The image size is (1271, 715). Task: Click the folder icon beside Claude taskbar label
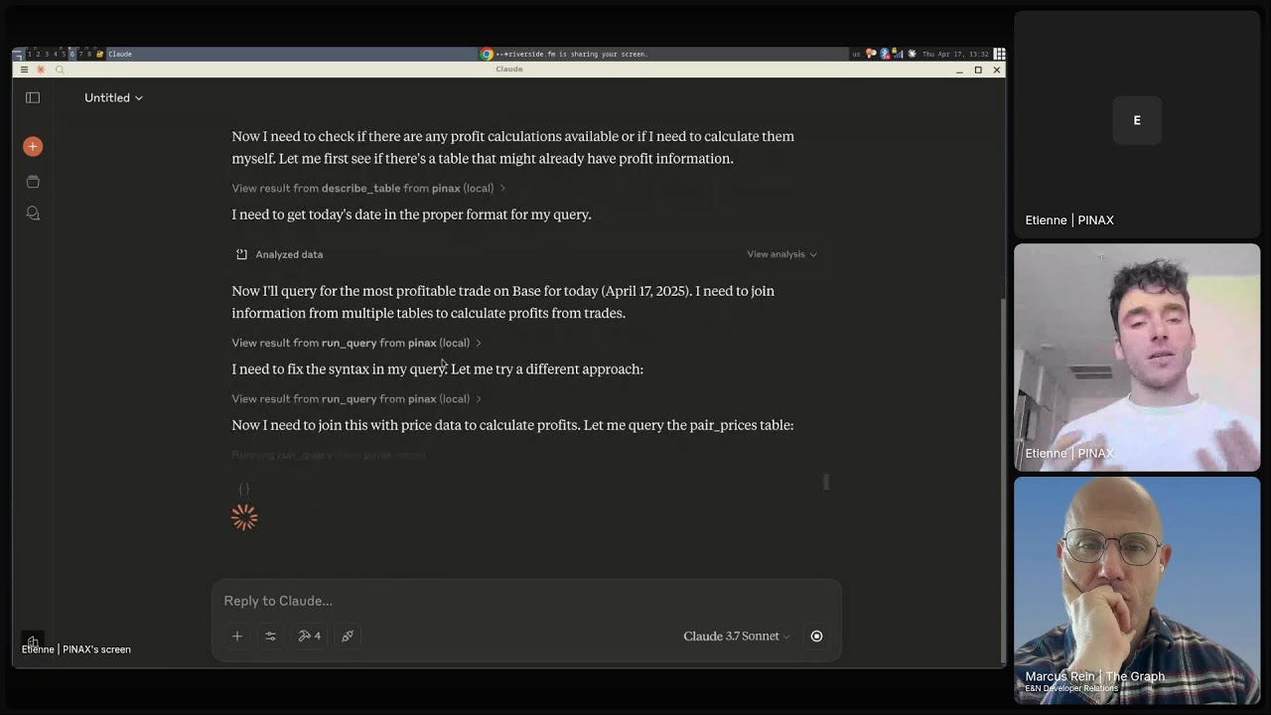(x=100, y=54)
